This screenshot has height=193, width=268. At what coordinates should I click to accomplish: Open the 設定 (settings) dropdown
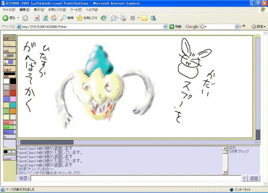tap(259, 27)
